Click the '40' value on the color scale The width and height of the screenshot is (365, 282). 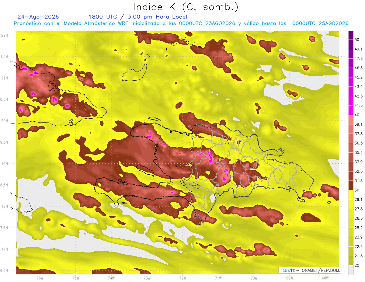coord(357,115)
